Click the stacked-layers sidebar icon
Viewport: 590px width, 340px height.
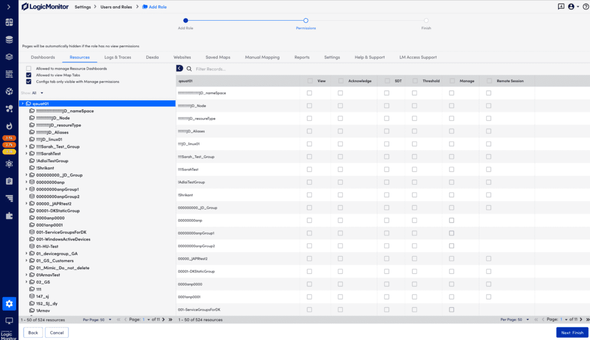point(9,57)
